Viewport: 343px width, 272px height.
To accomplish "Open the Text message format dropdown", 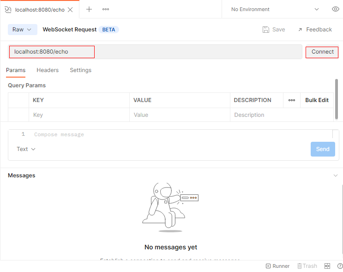I will click(x=26, y=149).
